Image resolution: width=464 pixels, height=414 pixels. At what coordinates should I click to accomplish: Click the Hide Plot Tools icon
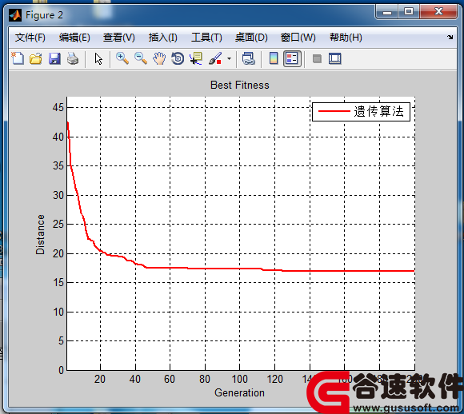point(317,58)
